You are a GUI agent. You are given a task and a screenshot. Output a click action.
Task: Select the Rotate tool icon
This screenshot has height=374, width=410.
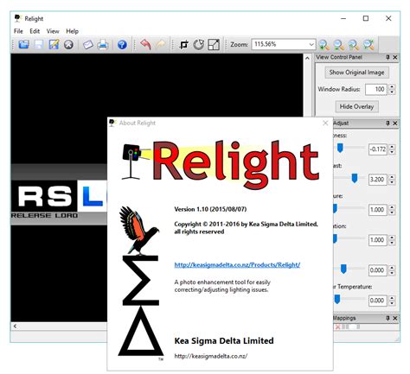point(199,45)
